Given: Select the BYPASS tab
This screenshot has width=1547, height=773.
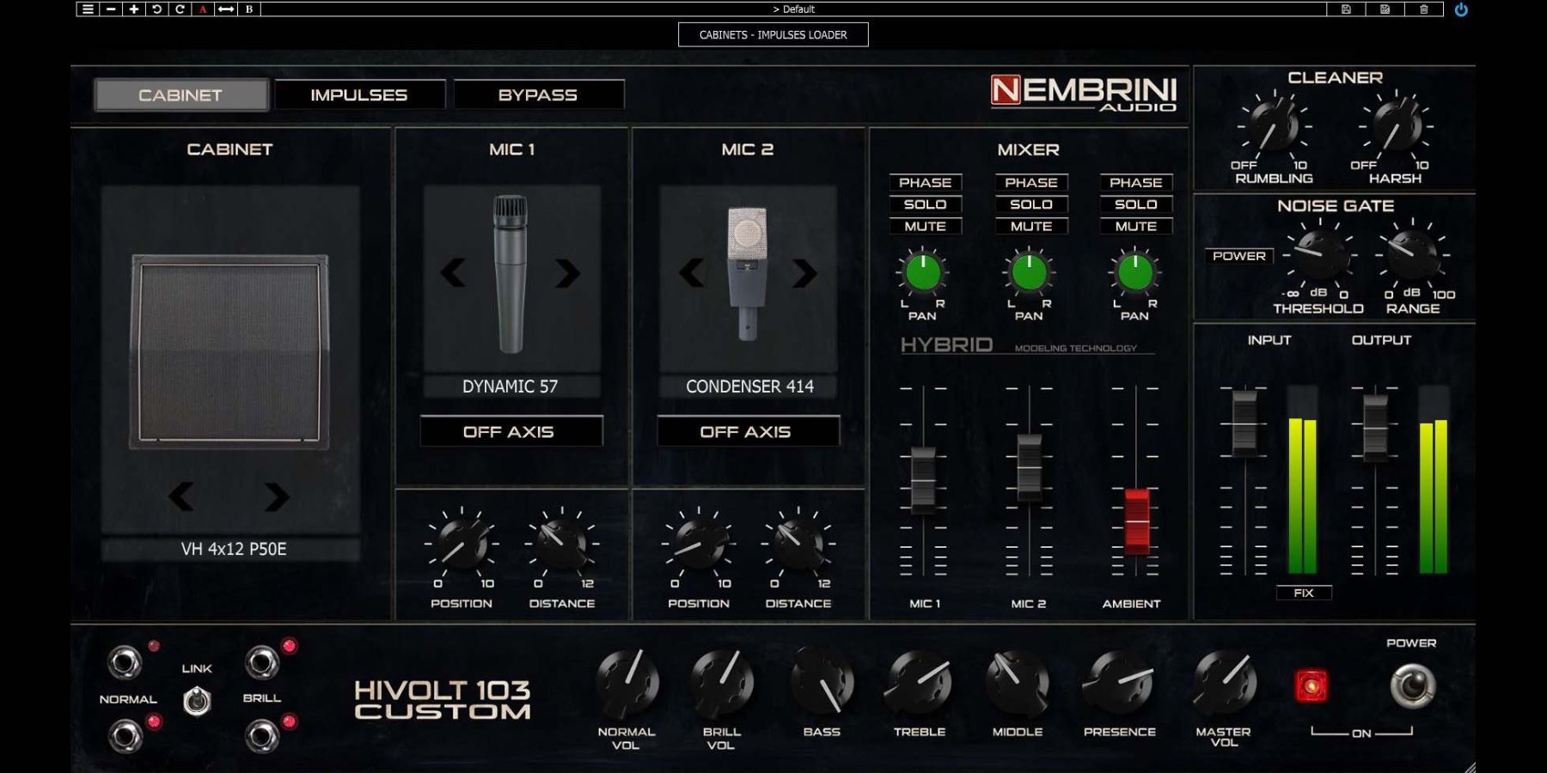Looking at the screenshot, I should [x=538, y=95].
